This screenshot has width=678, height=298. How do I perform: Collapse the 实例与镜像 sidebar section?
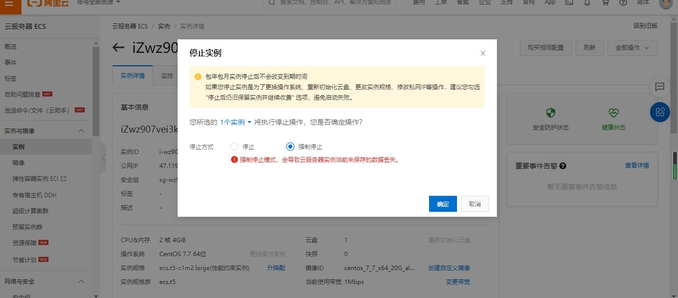pyautogui.click(x=81, y=131)
